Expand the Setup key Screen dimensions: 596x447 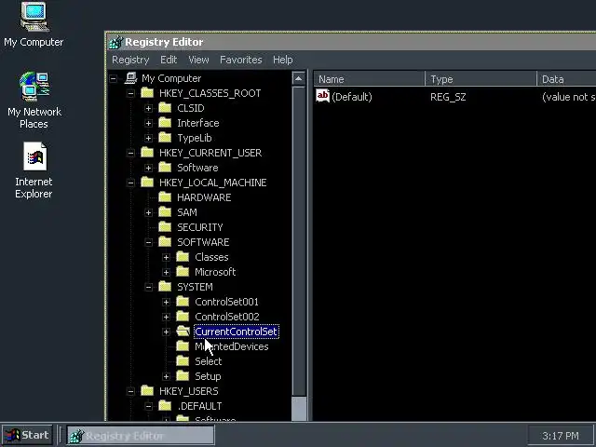(x=166, y=376)
